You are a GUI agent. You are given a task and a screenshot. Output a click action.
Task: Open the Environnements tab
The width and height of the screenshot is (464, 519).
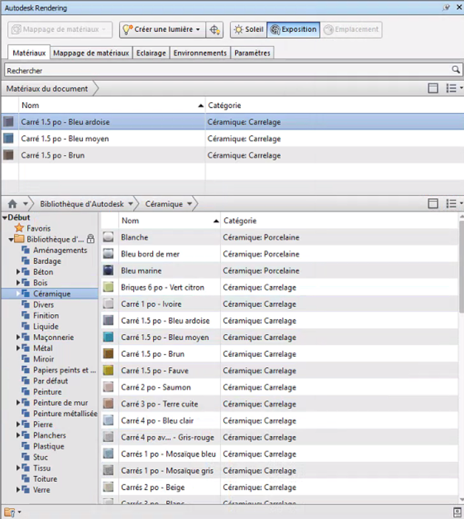coord(200,53)
